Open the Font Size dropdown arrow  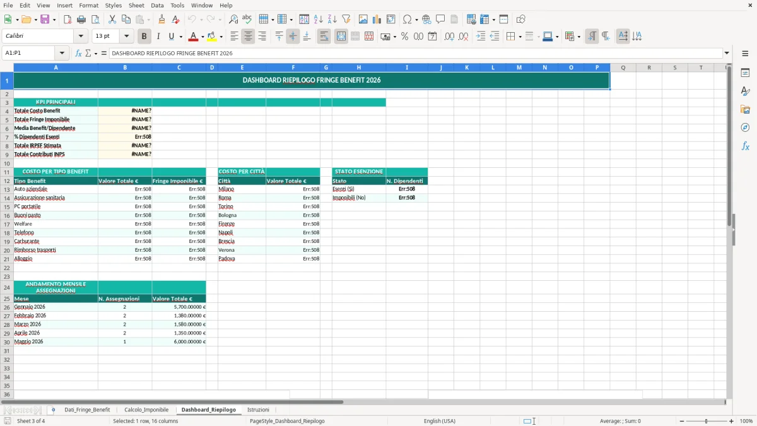click(126, 37)
